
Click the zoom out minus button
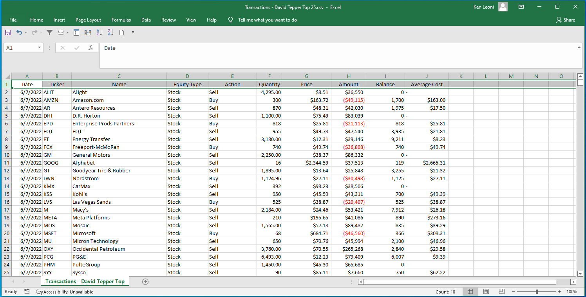coord(513,292)
